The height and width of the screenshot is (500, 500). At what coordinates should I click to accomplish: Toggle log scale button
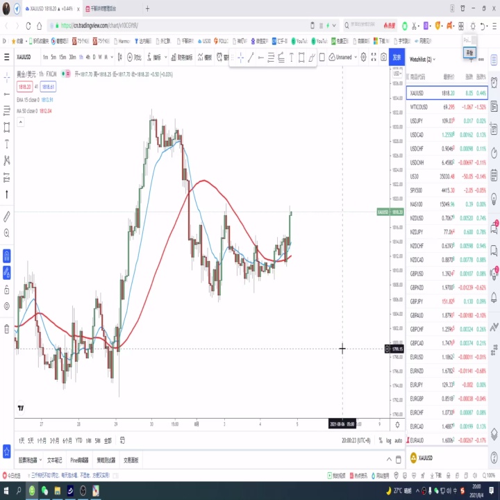[388, 440]
